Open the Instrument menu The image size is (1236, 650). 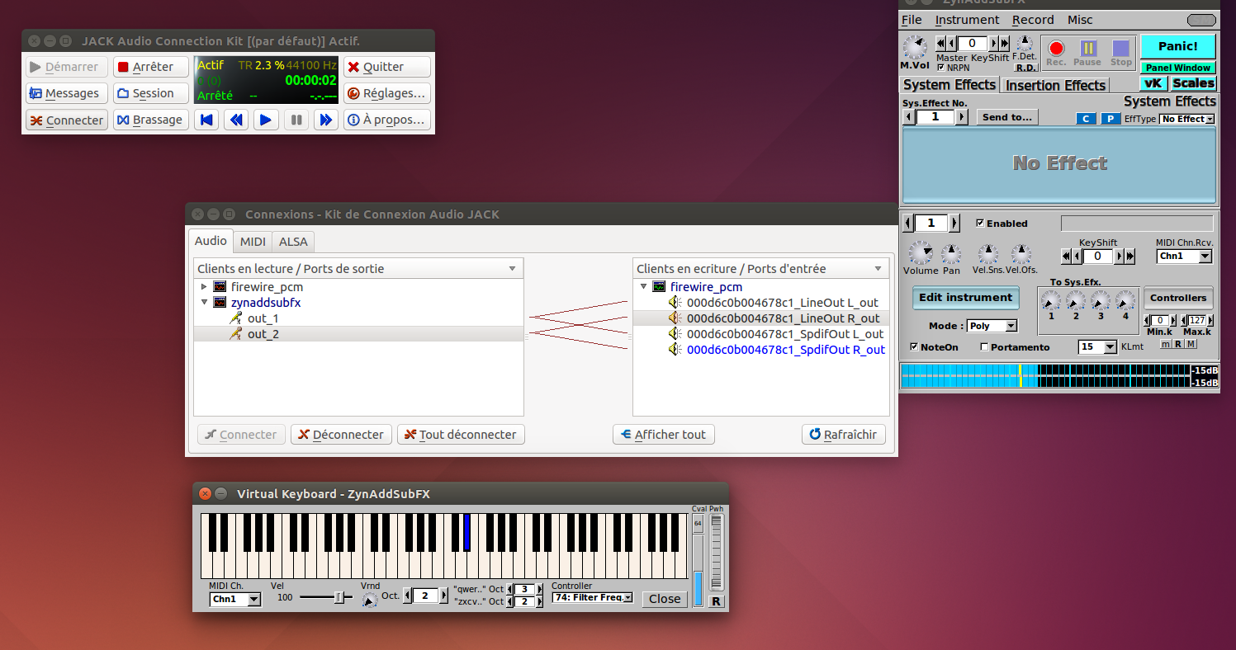[967, 20]
